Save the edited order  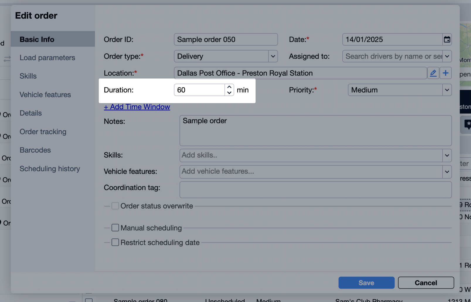366,283
